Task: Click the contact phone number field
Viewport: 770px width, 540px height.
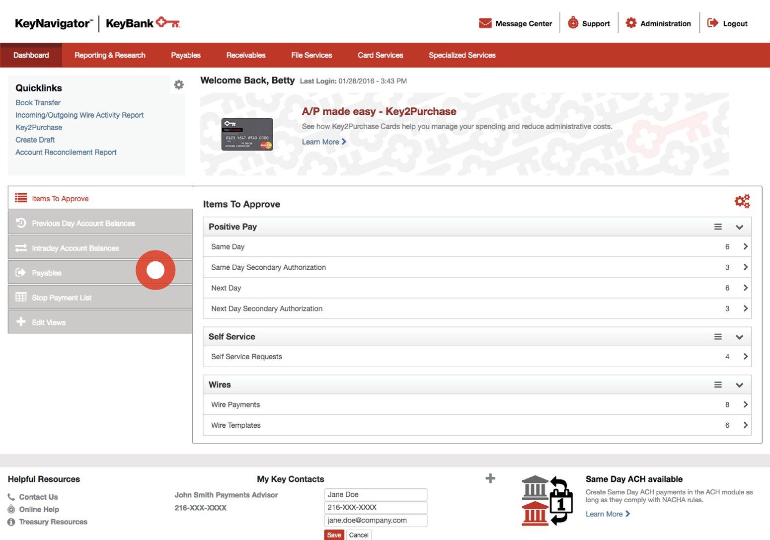Action: 376,507
